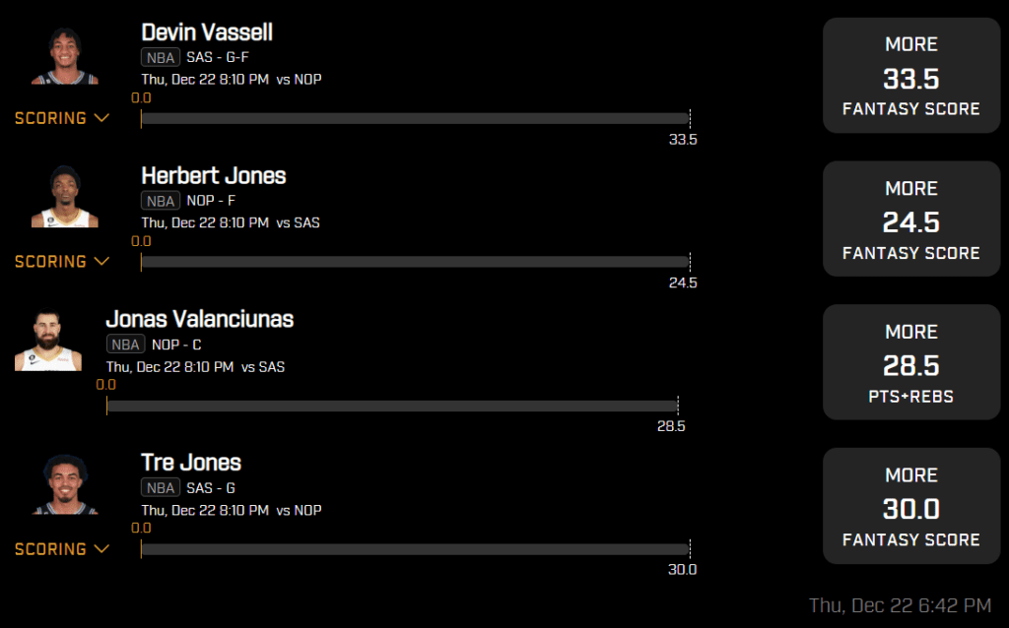Click the NBA badge under Herbert Jones
The width and height of the screenshot is (1009, 628).
[160, 201]
